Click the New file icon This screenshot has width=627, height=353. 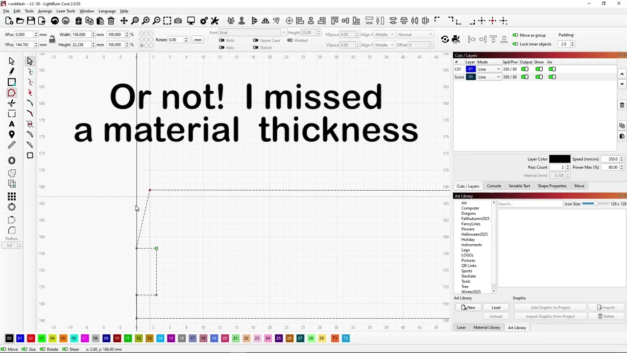click(9, 21)
